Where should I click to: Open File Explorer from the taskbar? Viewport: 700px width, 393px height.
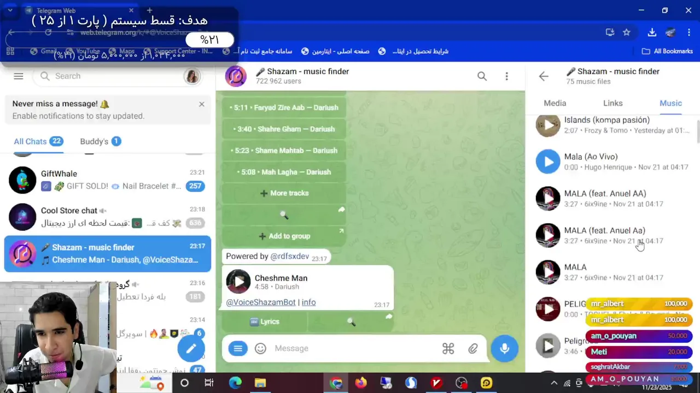tap(260, 383)
